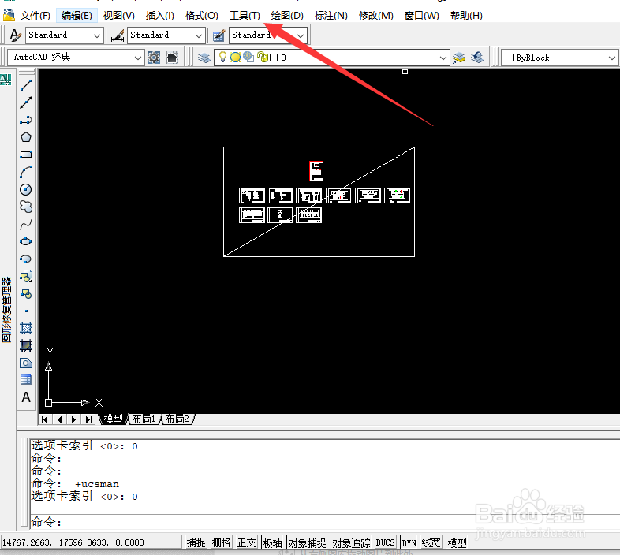Click the 模型 button in status bar
The width and height of the screenshot is (620, 555).
457,542
